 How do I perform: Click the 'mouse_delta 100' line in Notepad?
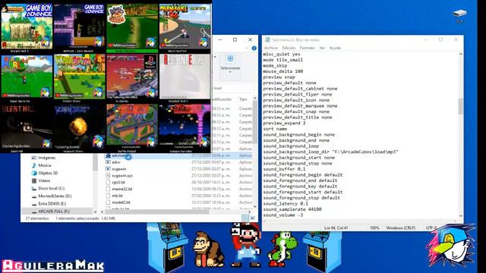[282, 71]
